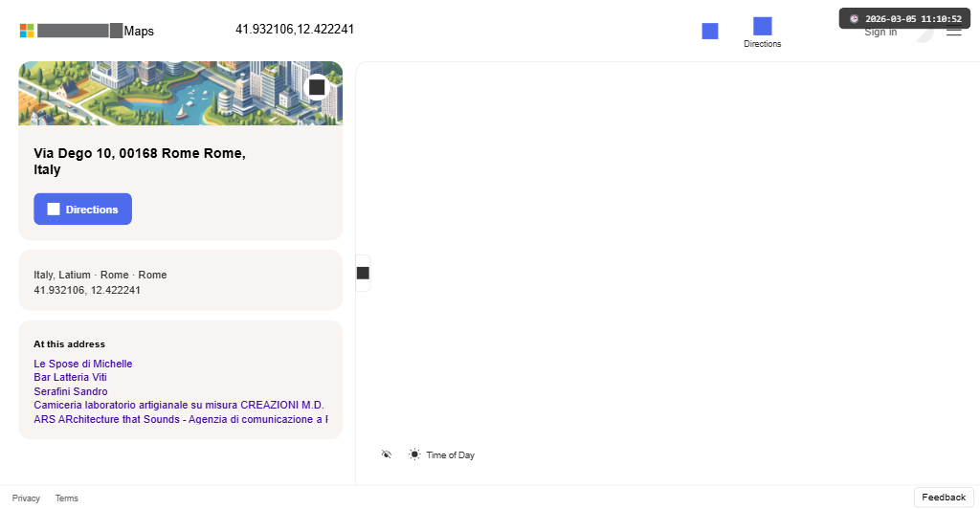Screen dimensions: 980x509
Task: Open the city illustration banner image
Action: [181, 93]
